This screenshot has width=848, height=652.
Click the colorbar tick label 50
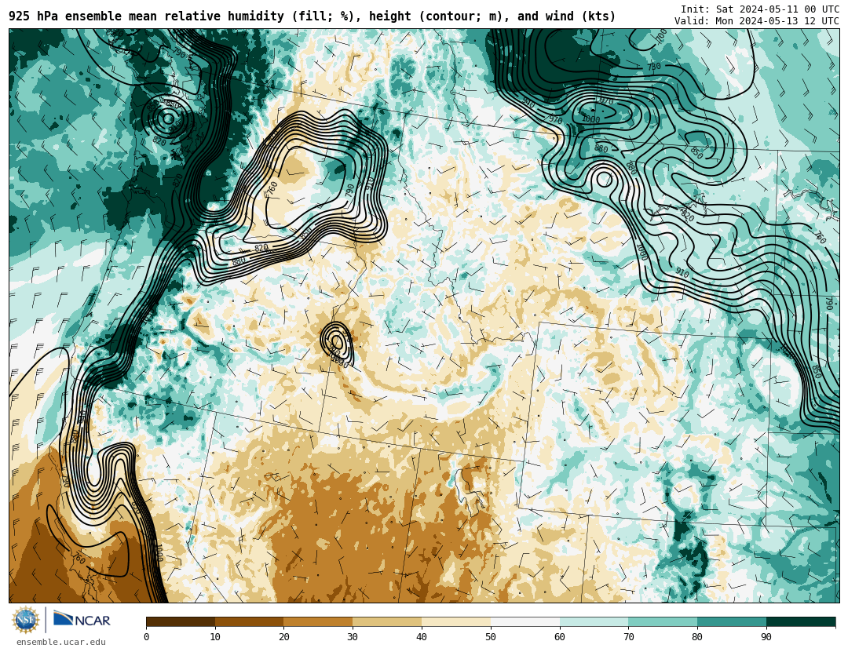(x=491, y=637)
